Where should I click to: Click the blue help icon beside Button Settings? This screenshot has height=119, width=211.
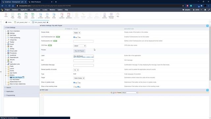click(x=207, y=26)
